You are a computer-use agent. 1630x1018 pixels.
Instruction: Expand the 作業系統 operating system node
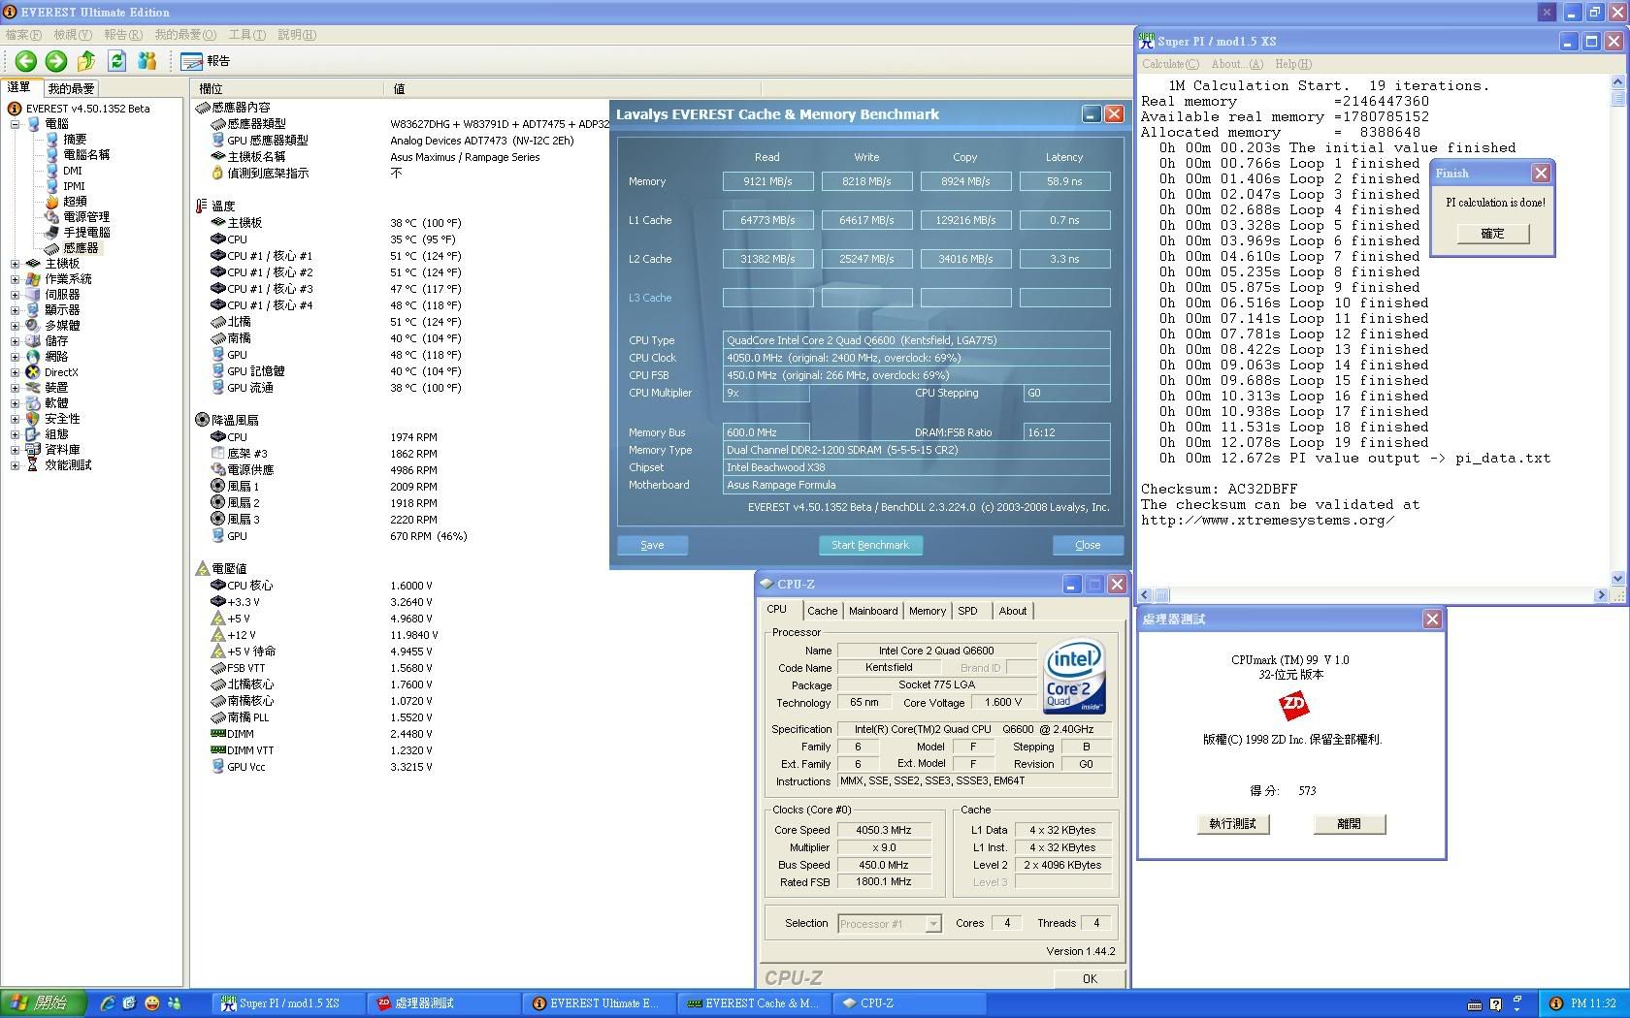15,279
